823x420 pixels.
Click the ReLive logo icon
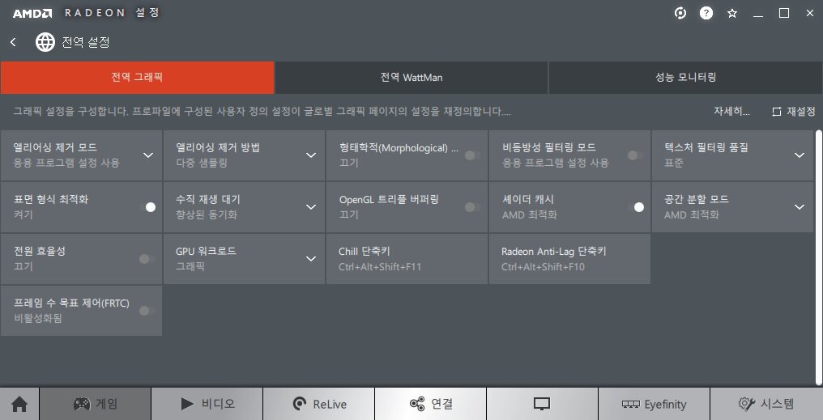tap(299, 404)
